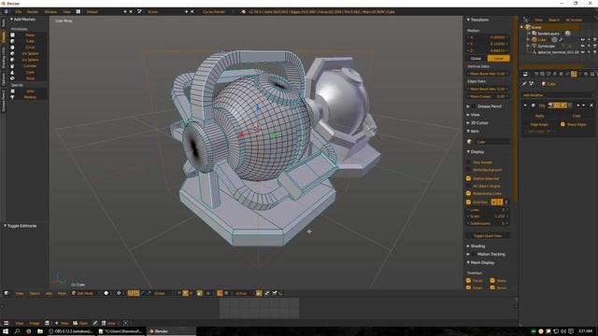Collapse the Add Meshes panel
598x336 pixels.
[x=11, y=19]
